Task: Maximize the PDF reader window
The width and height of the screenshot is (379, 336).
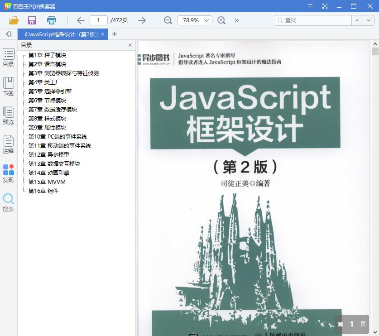Action: [x=354, y=6]
